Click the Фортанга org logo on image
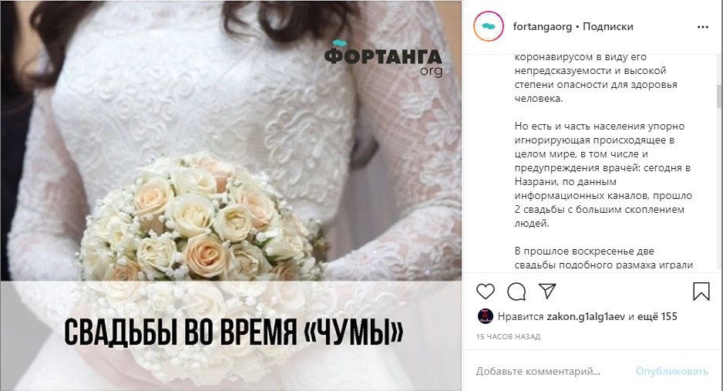The width and height of the screenshot is (723, 391). 383,58
